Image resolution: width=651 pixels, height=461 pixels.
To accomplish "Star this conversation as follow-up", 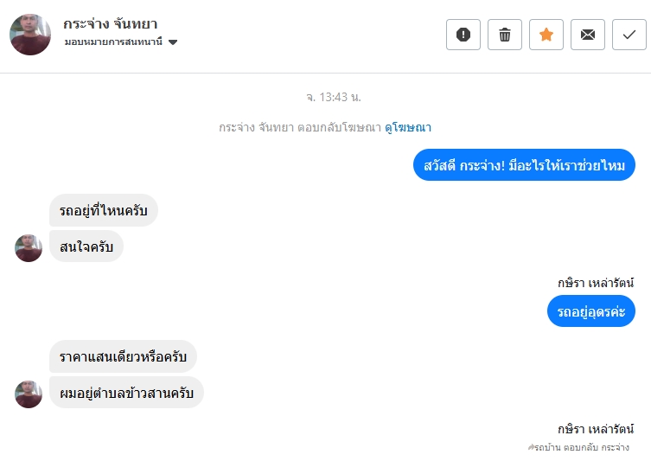I will (546, 35).
